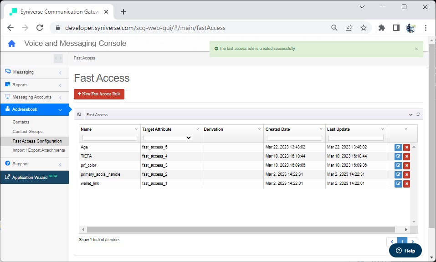
Task: Refresh the Fast Access panel
Action: click(418, 114)
